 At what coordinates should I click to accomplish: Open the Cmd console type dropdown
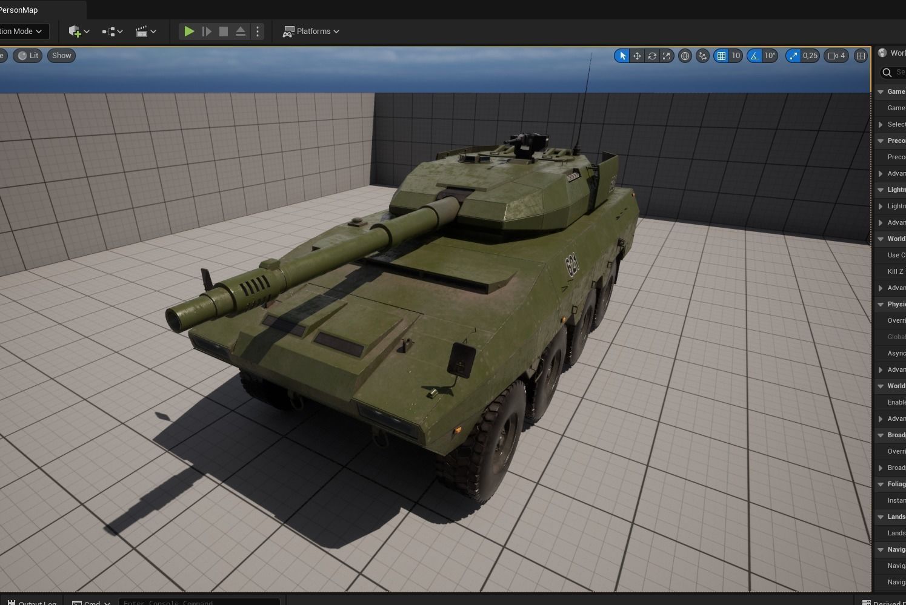click(91, 601)
